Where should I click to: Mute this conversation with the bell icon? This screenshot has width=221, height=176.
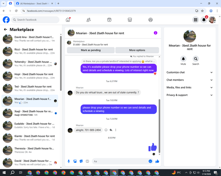(x=183, y=59)
